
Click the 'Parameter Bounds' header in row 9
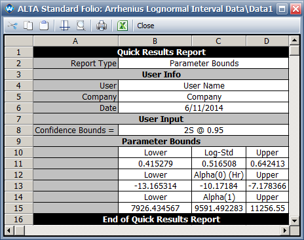pos(161,142)
